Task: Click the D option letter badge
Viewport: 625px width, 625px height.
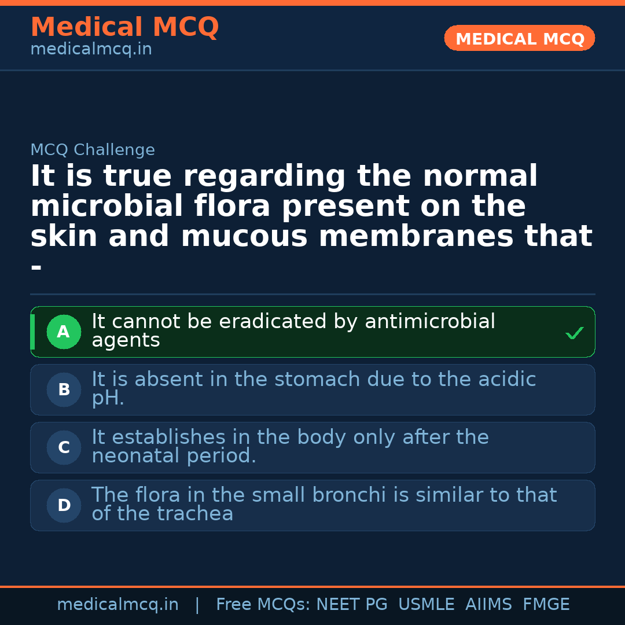Action: [64, 506]
